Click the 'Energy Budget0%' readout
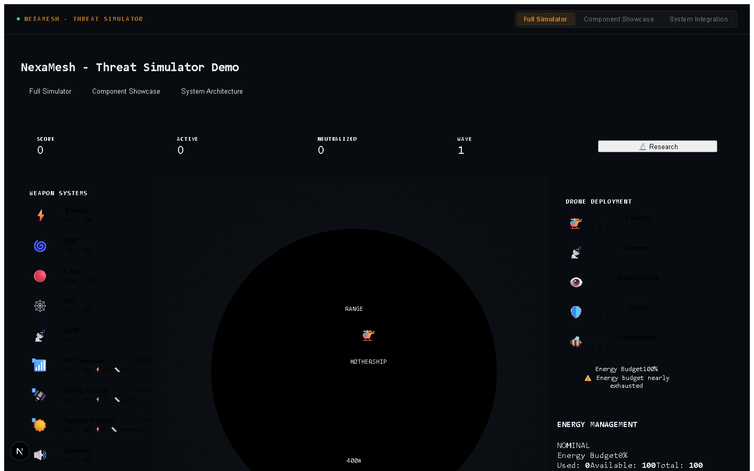Screen dimensions: 754x471 [592, 455]
